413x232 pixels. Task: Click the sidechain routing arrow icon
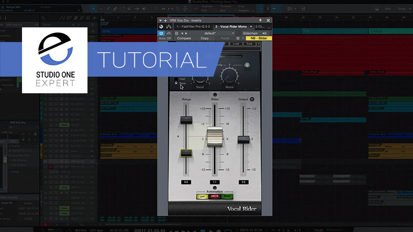pos(264,33)
